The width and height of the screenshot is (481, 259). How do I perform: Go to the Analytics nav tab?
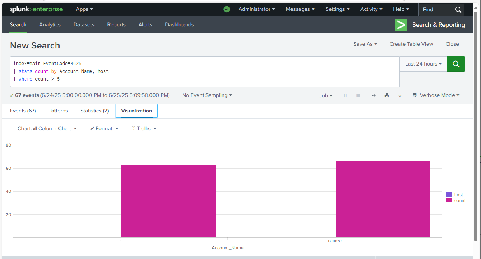coord(50,25)
